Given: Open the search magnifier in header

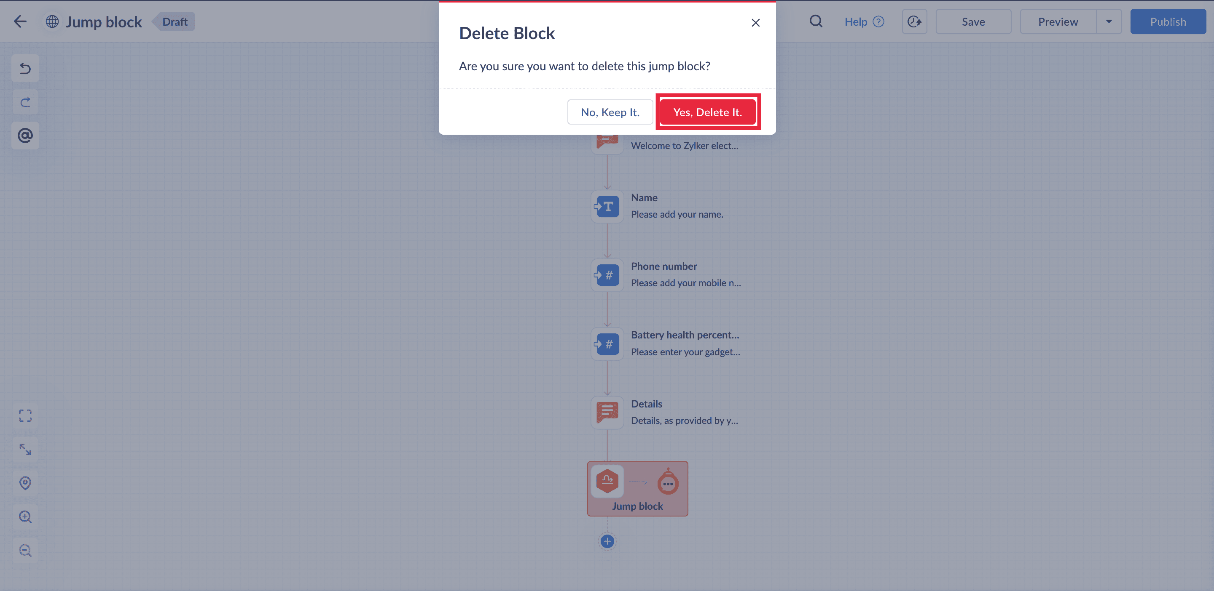Looking at the screenshot, I should coord(816,21).
